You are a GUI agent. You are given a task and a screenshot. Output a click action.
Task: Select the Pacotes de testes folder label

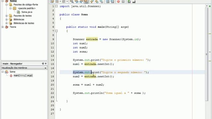point(23,16)
